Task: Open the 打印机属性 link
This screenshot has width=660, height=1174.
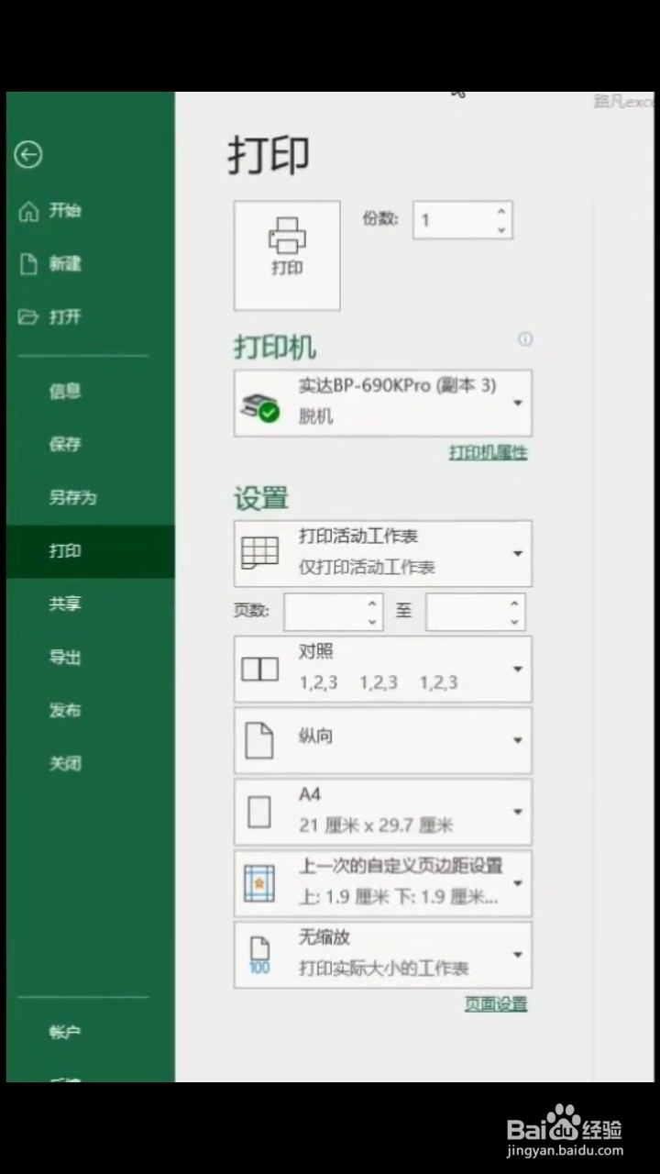Action: [488, 453]
